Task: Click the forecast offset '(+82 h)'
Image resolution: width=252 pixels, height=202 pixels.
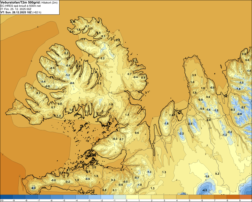Action: (x=37, y=12)
